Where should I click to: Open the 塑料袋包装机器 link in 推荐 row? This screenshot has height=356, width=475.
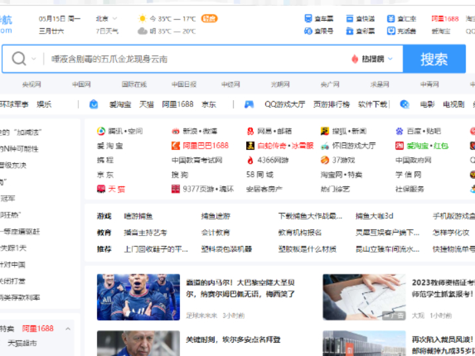pos(227,249)
